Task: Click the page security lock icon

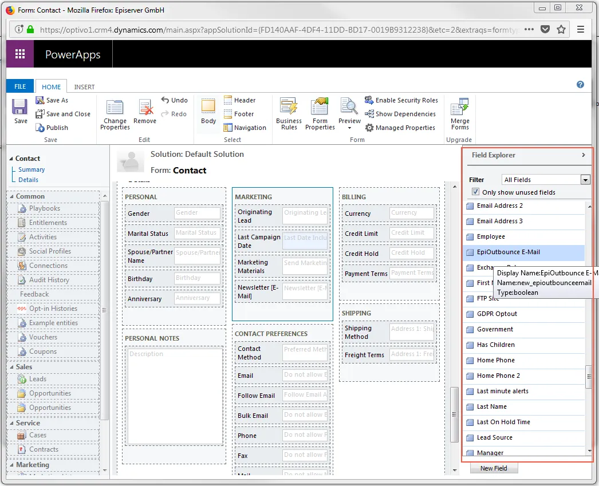Action: (30, 29)
